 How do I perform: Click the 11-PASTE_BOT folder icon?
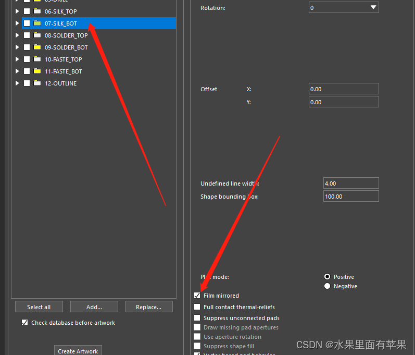click(37, 71)
